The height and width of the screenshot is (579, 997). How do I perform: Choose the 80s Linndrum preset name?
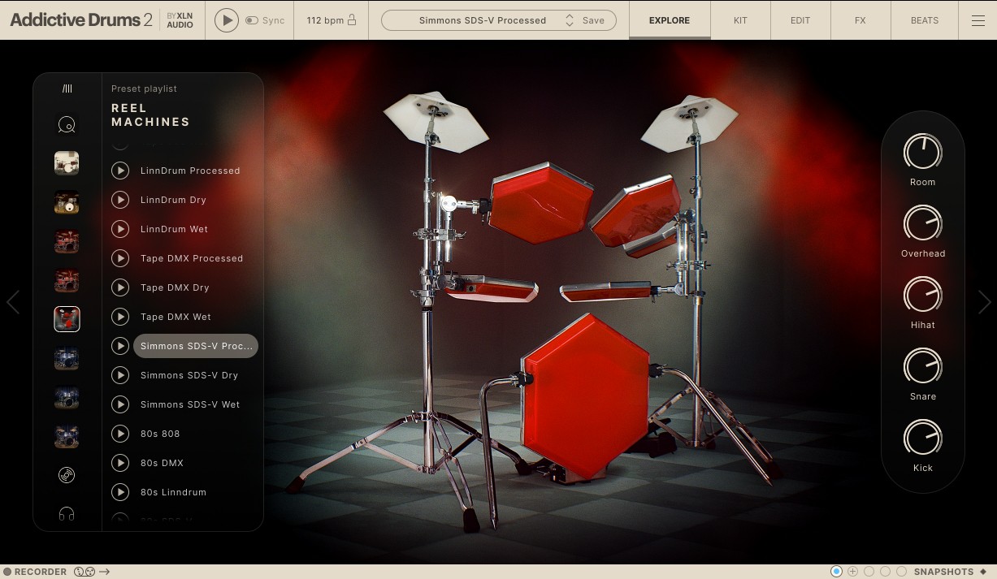pos(173,492)
